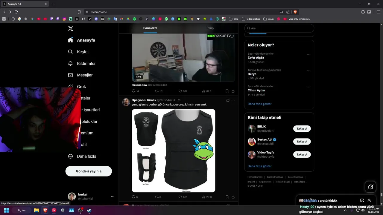Open the Daha fazla sidebar menu
Image resolution: width=383 pixels, height=215 pixels.
(x=82, y=156)
